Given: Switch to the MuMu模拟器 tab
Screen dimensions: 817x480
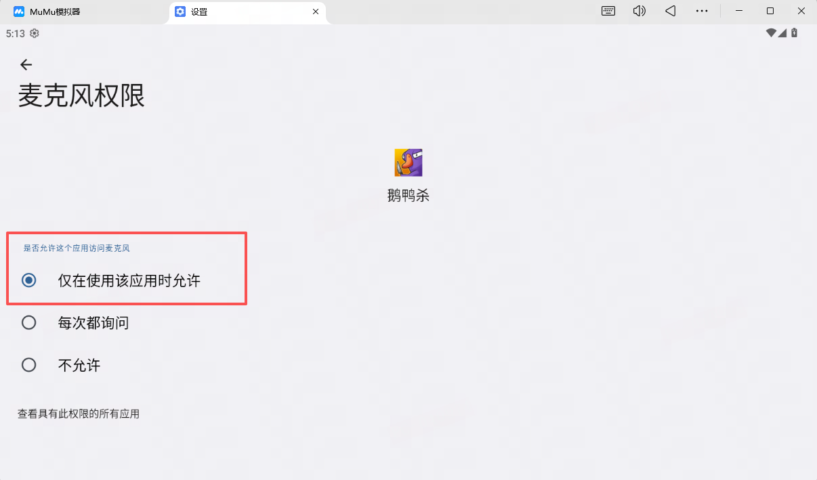Looking at the screenshot, I should click(x=54, y=12).
